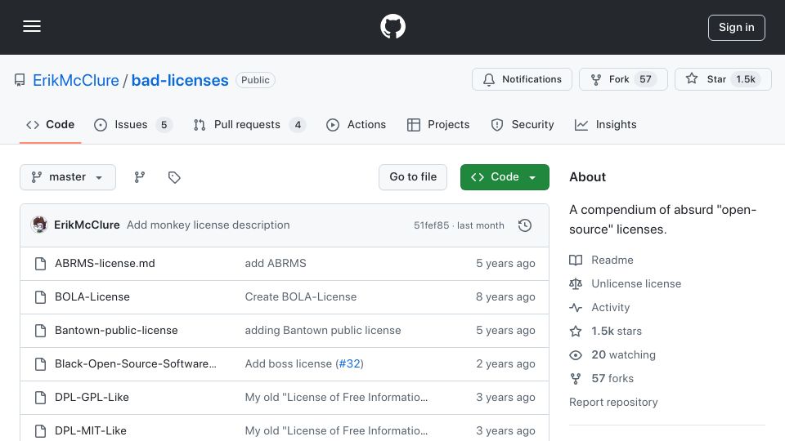Image resolution: width=785 pixels, height=441 pixels.
Task: View the 20 watching link
Action: 623,355
